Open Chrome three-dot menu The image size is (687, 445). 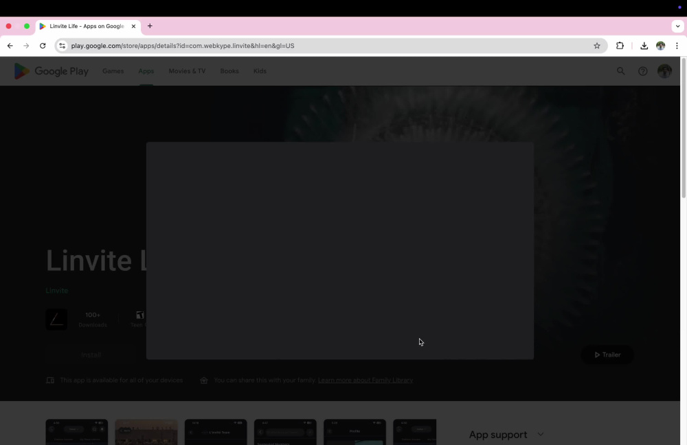point(677,45)
